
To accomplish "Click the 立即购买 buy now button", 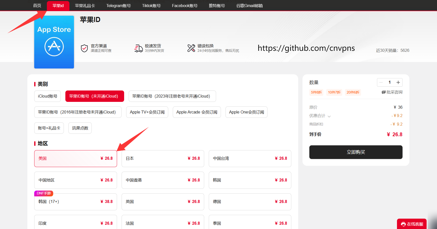I will [356, 152].
